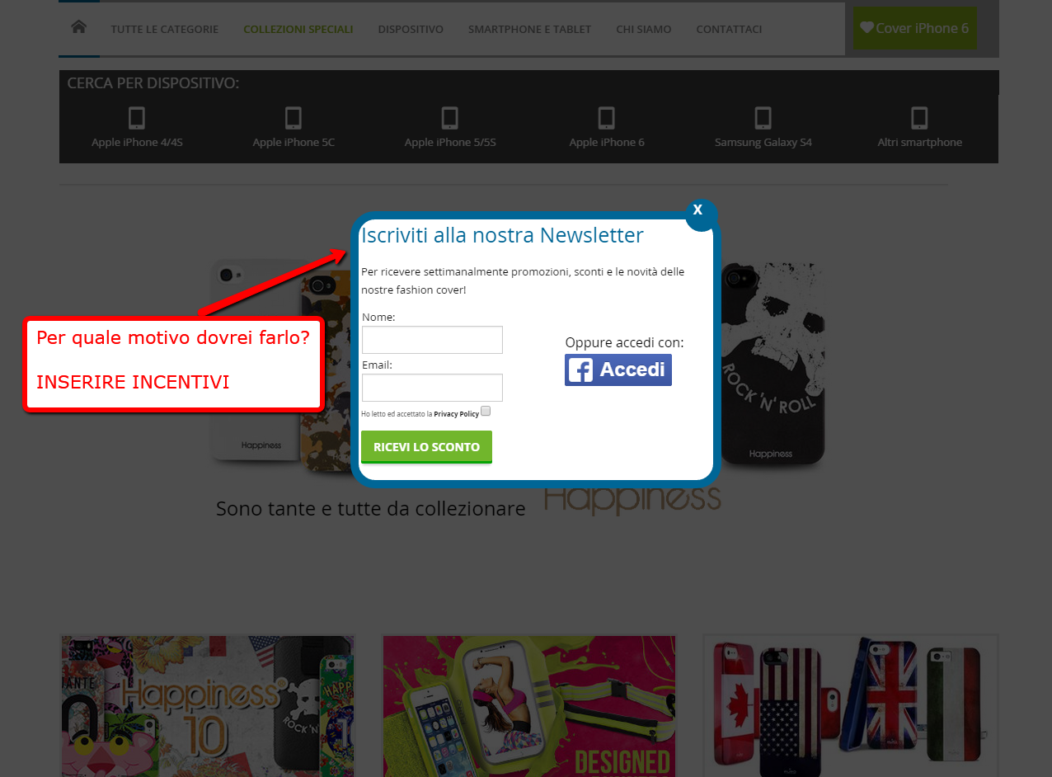This screenshot has height=777, width=1052.
Task: Select the Apple iPhone 5C device icon
Action: tap(294, 119)
